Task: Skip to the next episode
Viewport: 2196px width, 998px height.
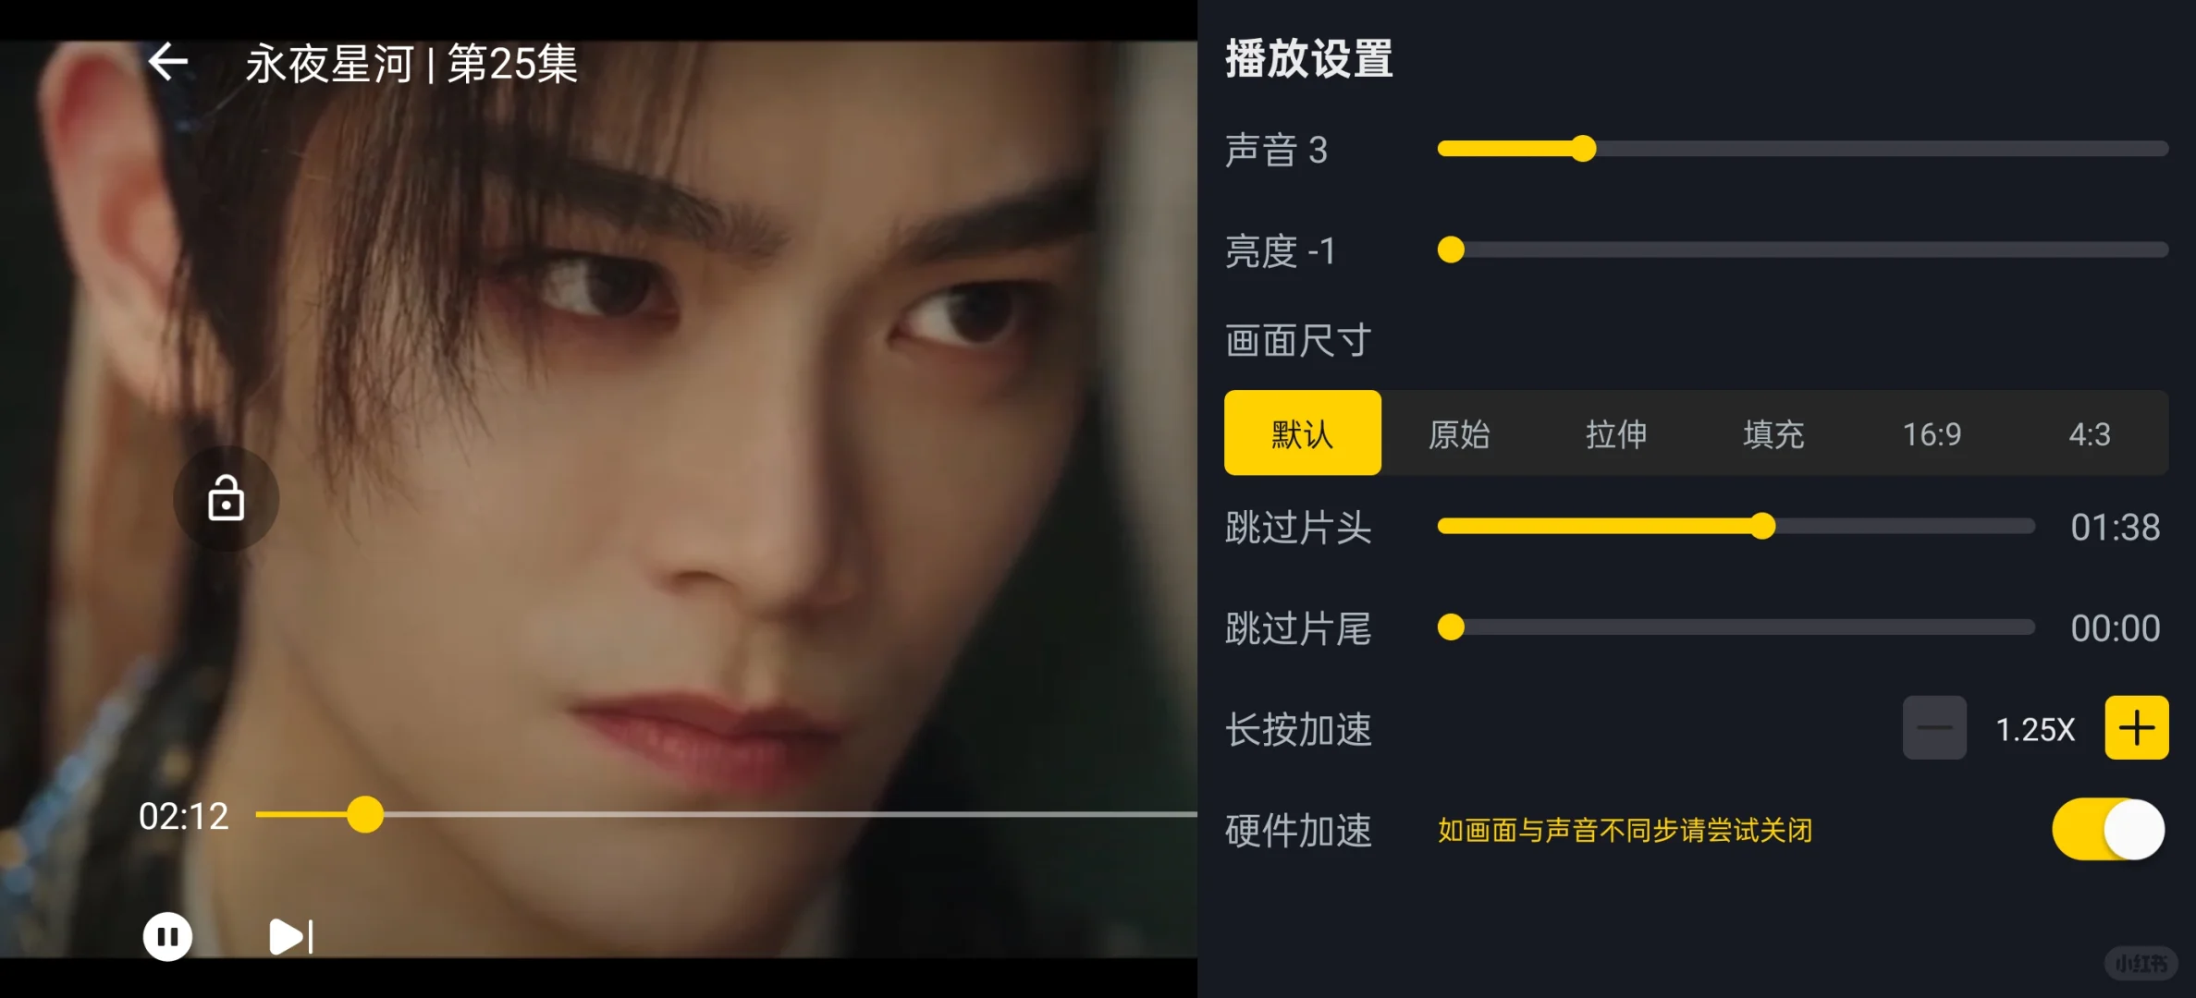Action: point(290,937)
